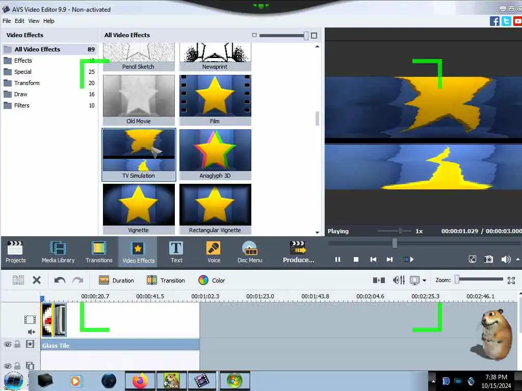Open the Help menu
522x391 pixels.
(x=48, y=21)
